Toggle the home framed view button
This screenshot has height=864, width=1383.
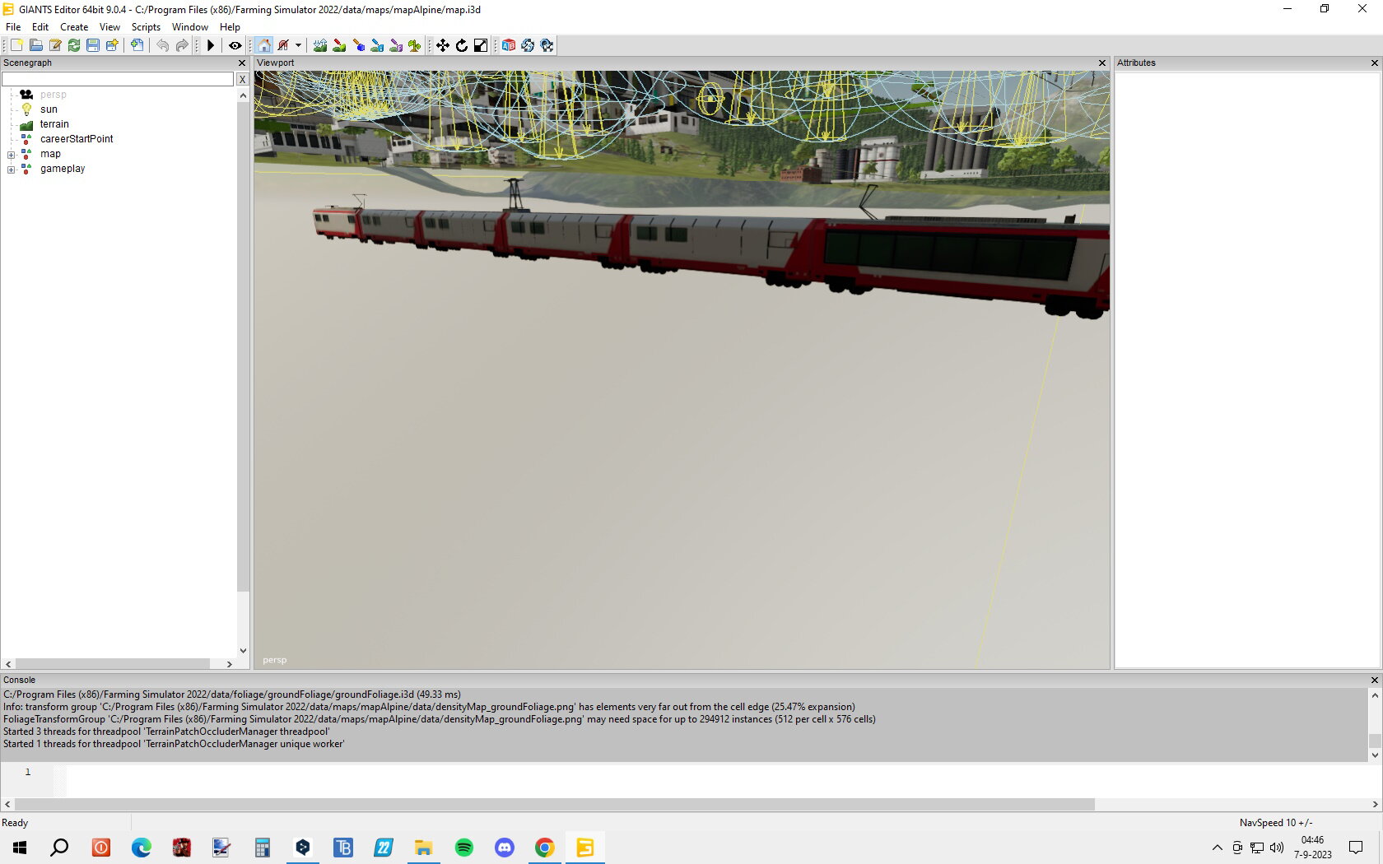264,45
